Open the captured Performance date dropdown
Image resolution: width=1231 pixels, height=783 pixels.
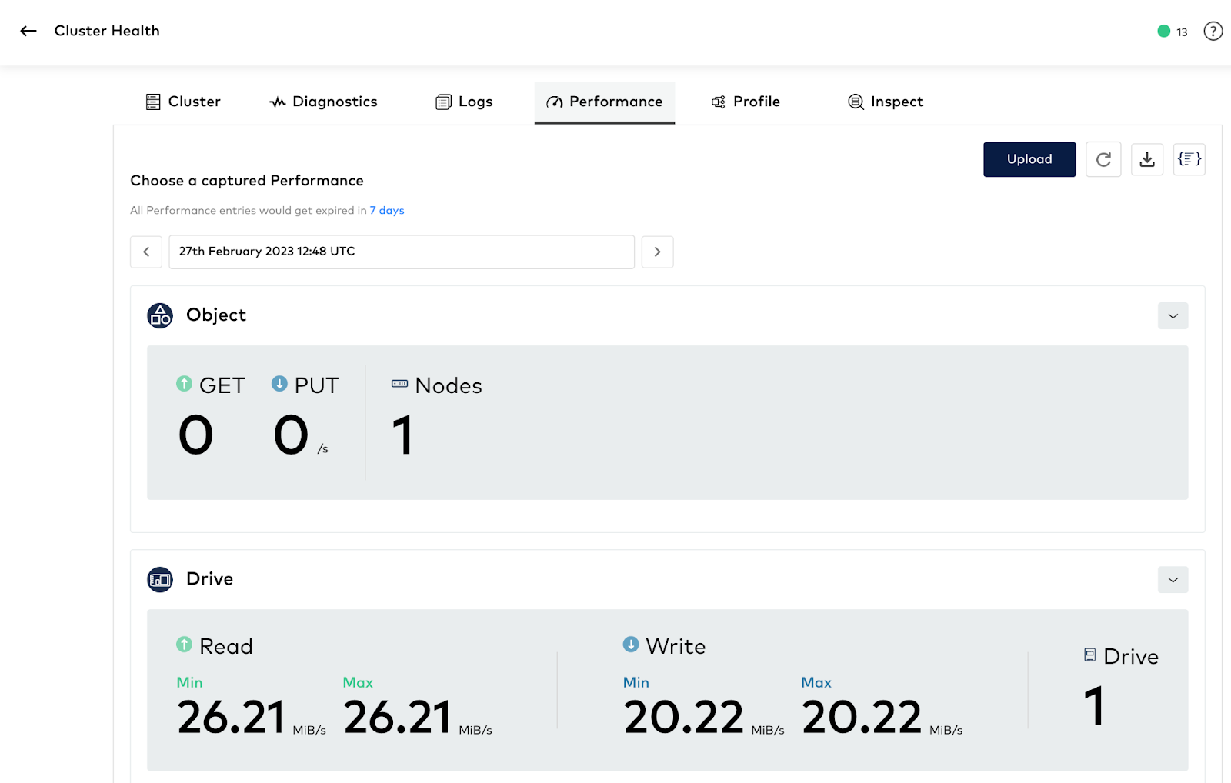pos(401,252)
